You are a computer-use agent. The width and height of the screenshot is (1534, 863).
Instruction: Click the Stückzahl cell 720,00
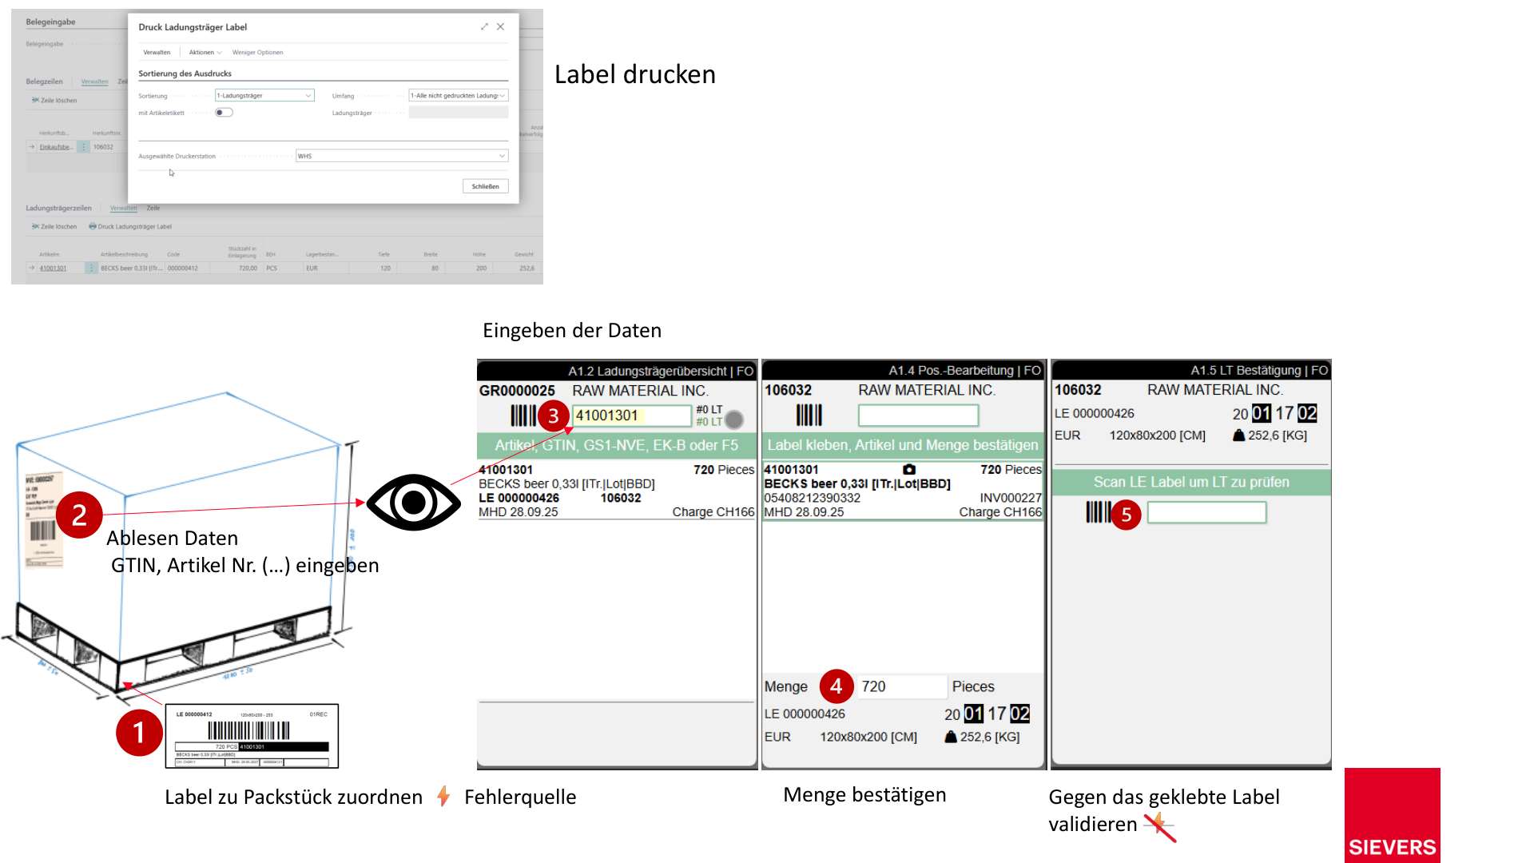point(248,268)
